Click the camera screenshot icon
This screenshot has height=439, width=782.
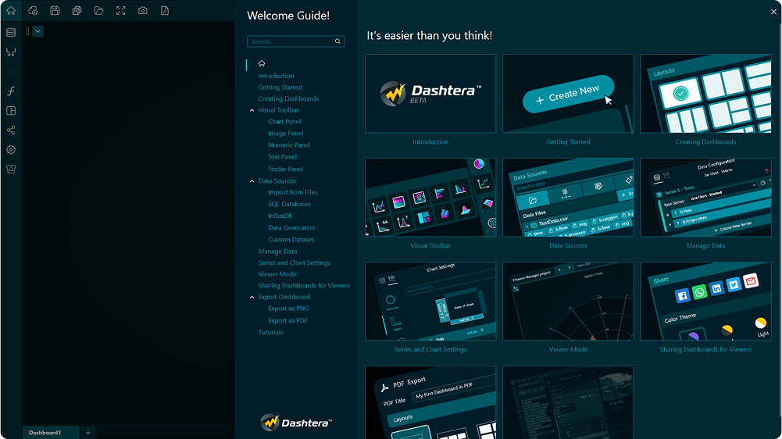[x=143, y=10]
